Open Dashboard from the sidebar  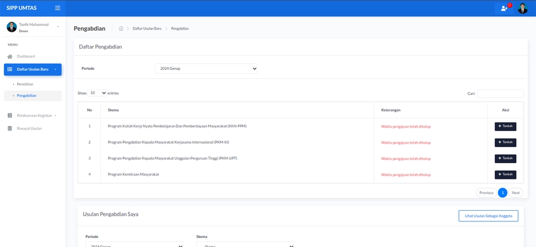pos(25,56)
